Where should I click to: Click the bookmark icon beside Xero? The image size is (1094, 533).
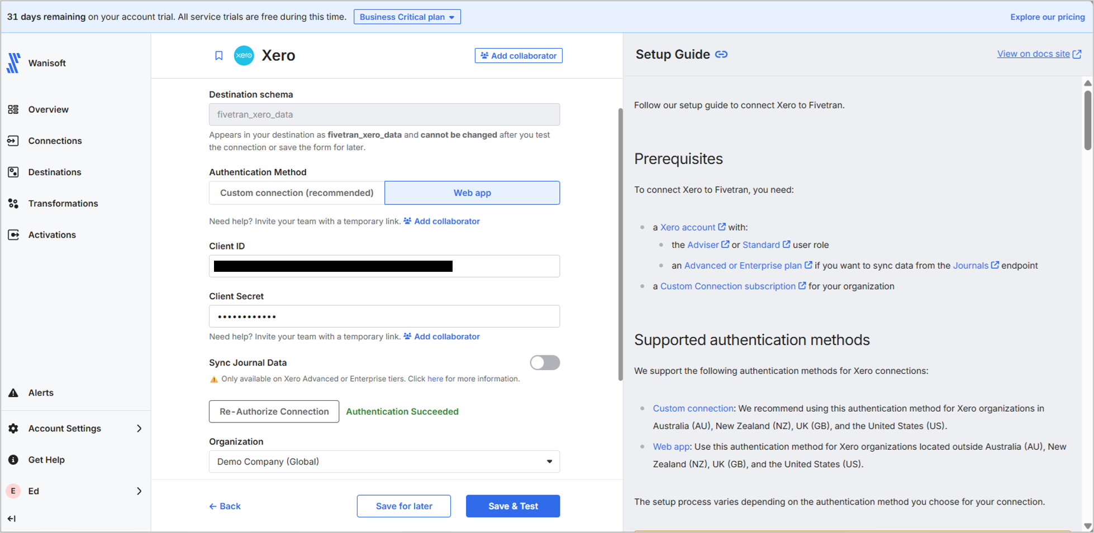pos(219,55)
